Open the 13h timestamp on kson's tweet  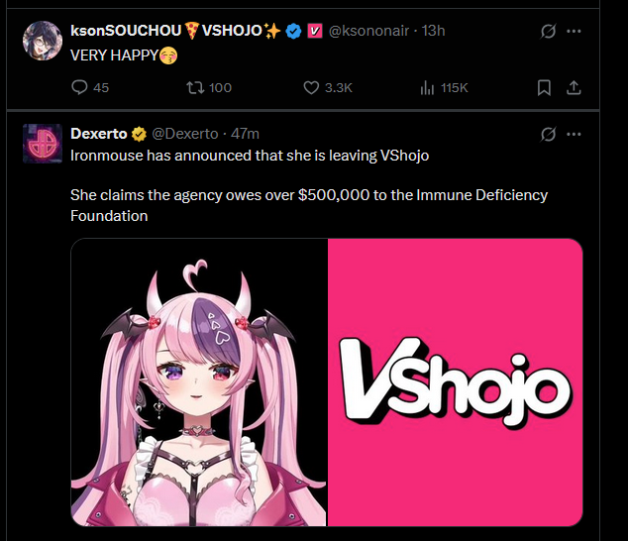(433, 31)
